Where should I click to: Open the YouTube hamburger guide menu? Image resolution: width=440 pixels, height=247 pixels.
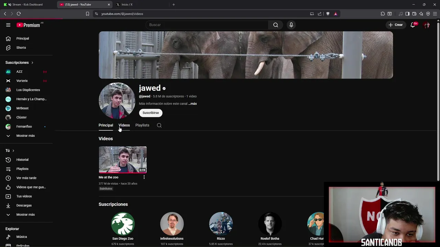pyautogui.click(x=8, y=25)
